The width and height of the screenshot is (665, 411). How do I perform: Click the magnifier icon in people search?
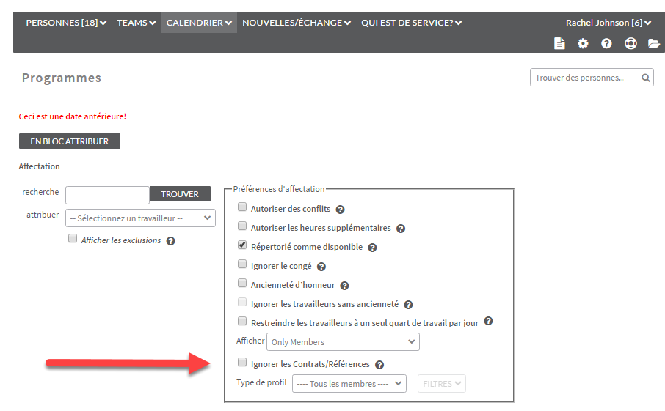click(645, 78)
